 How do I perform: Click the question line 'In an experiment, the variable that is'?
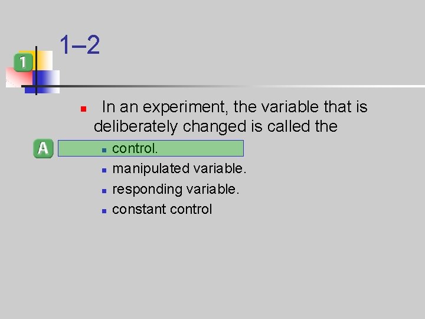[x=235, y=106]
